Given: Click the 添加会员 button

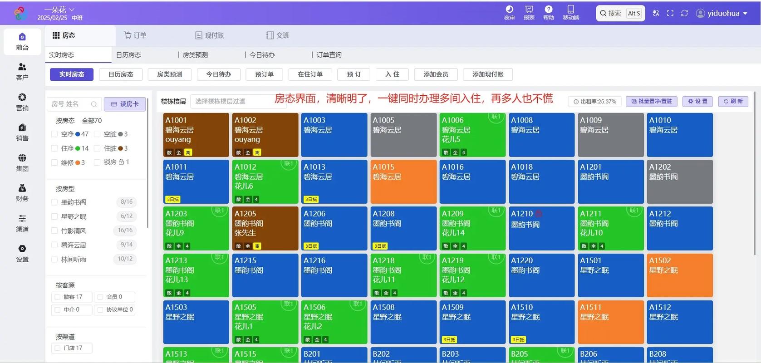Looking at the screenshot, I should [436, 74].
